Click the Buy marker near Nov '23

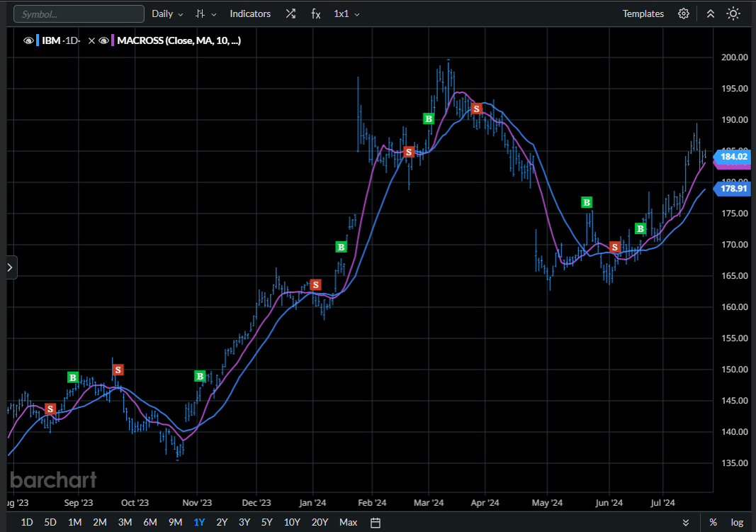click(x=200, y=376)
